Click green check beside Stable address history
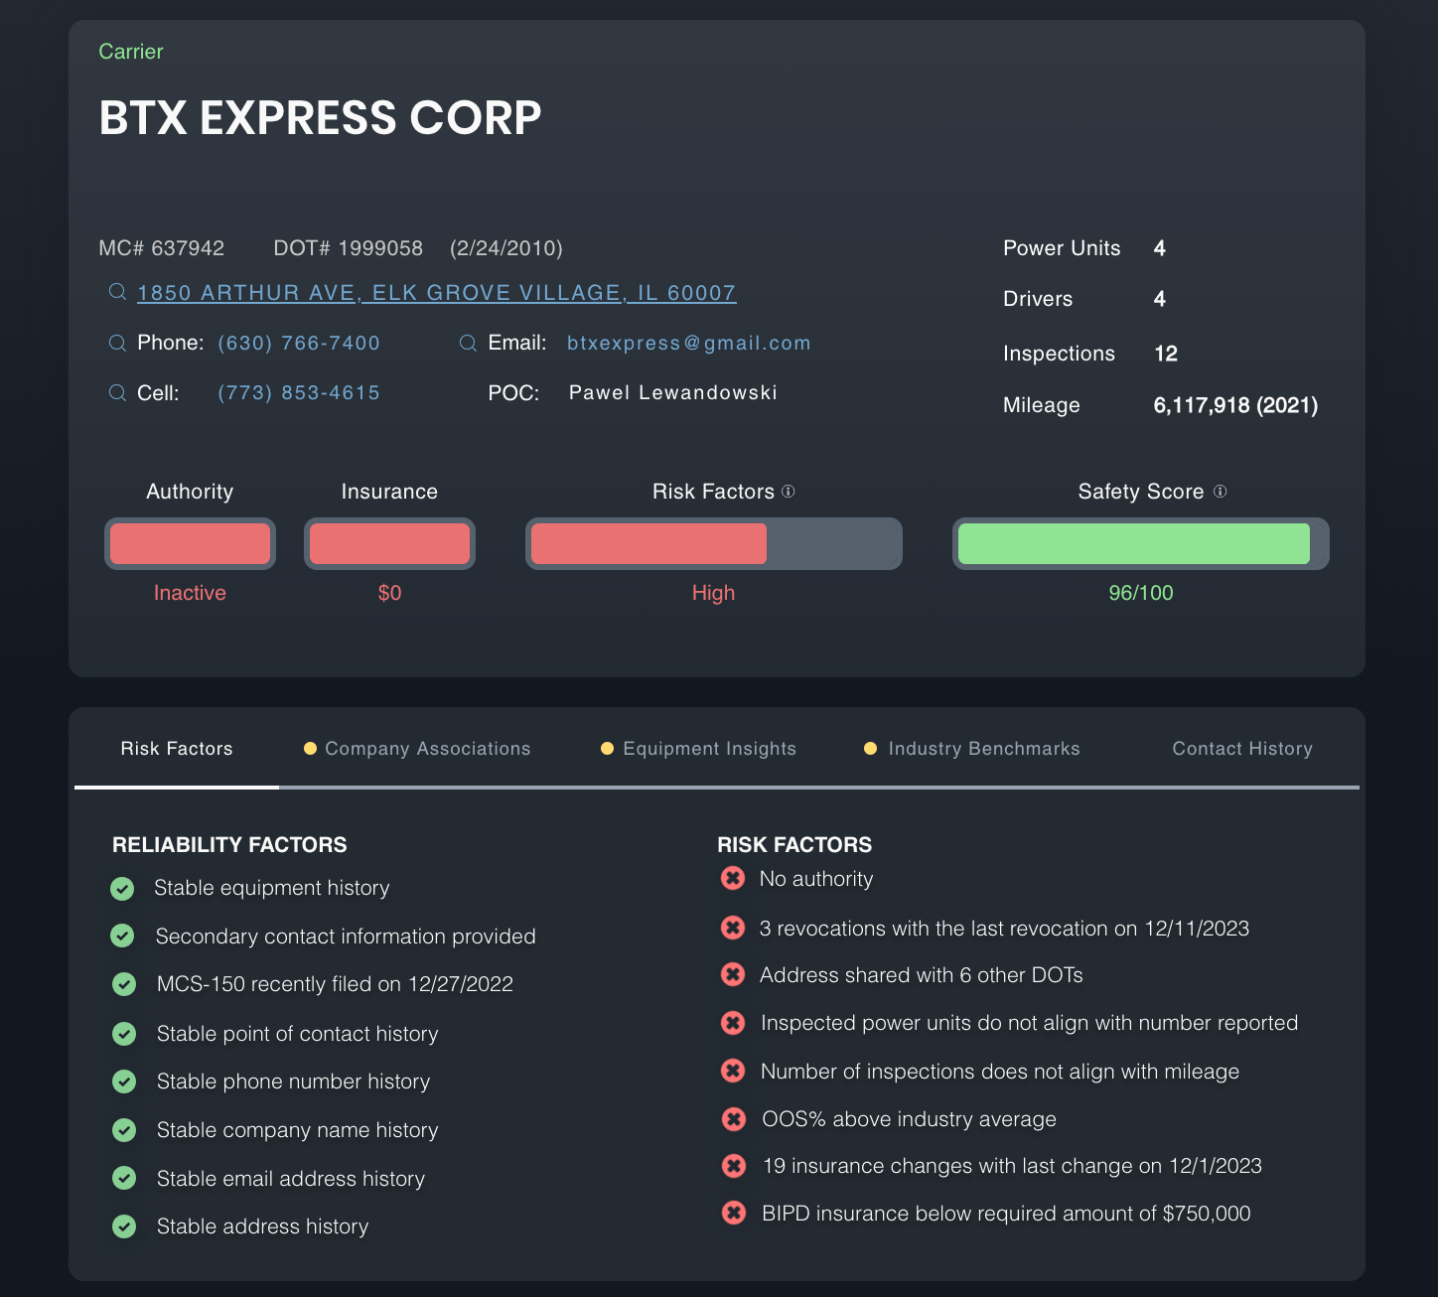1438x1297 pixels. 124,1226
